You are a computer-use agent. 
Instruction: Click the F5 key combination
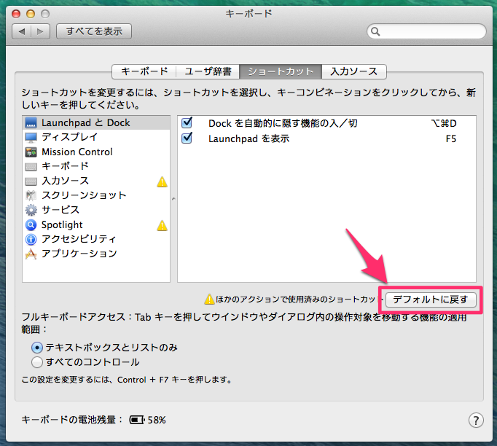450,139
